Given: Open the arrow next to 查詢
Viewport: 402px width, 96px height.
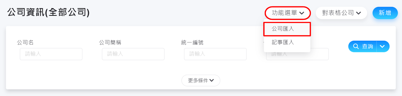Looking at the screenshot, I should 383,46.
